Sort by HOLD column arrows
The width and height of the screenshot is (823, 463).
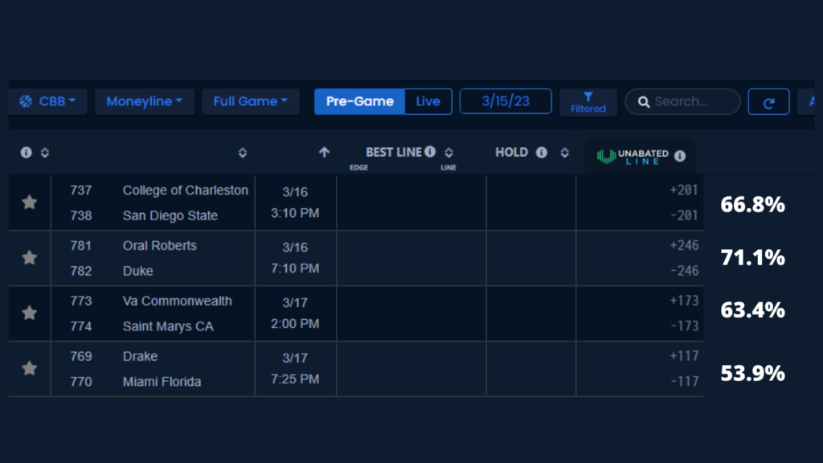(565, 152)
